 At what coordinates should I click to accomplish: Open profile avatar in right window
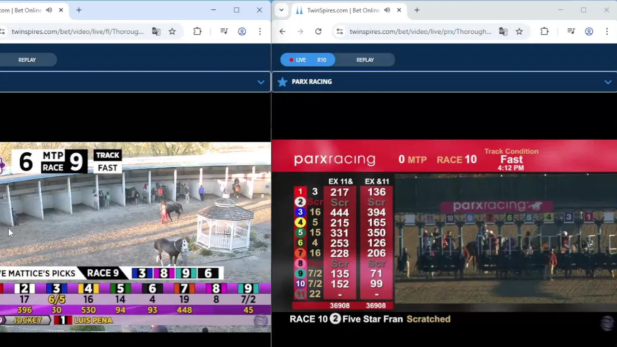(x=589, y=31)
